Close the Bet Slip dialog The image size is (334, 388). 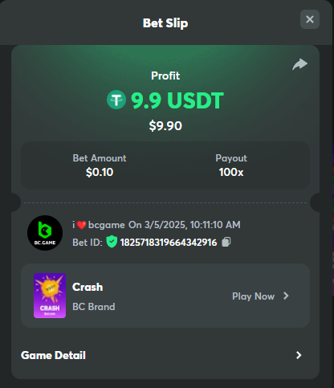coord(310,19)
